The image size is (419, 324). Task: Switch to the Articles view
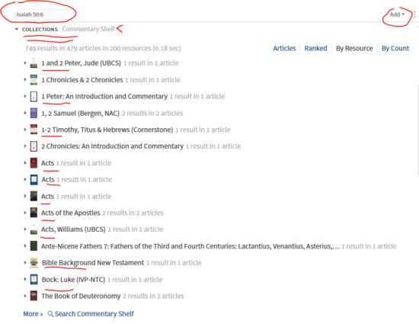tap(284, 48)
